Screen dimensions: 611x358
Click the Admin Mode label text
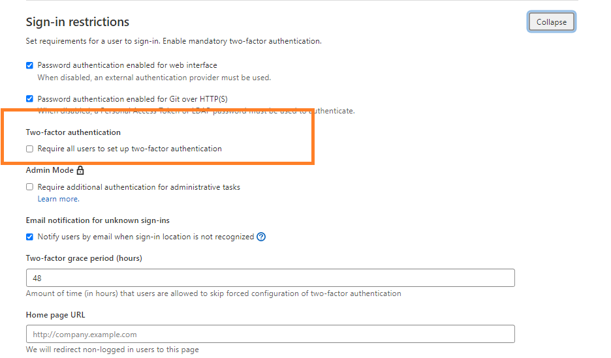50,170
